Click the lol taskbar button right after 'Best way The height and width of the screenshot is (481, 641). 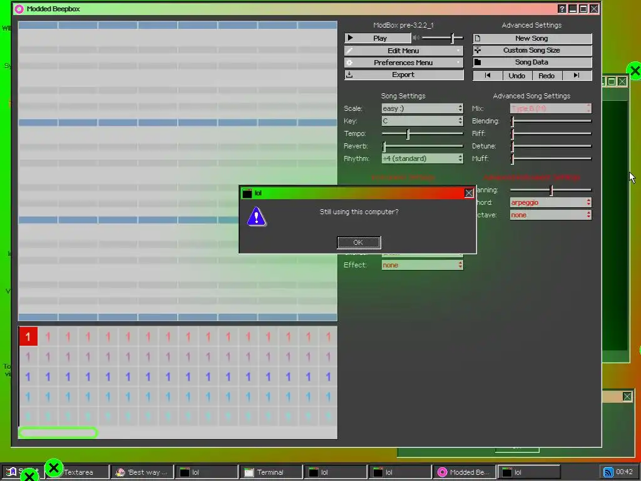pos(207,472)
